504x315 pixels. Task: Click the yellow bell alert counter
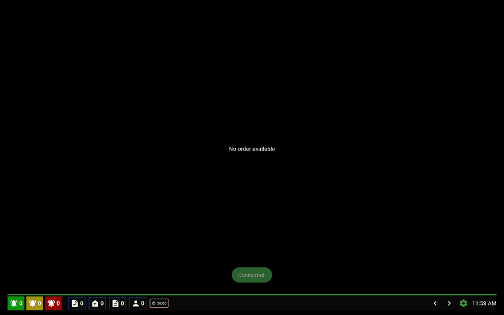pyautogui.click(x=35, y=303)
